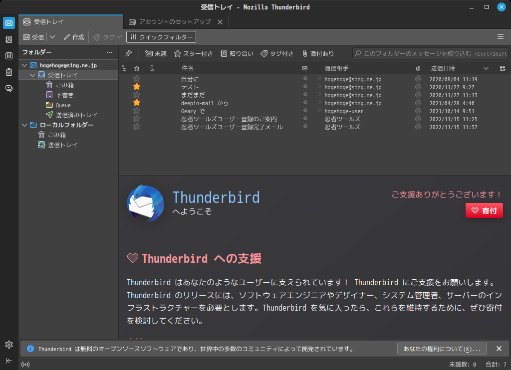
Task: Open the Calendar space icon
Action: click(x=9, y=56)
